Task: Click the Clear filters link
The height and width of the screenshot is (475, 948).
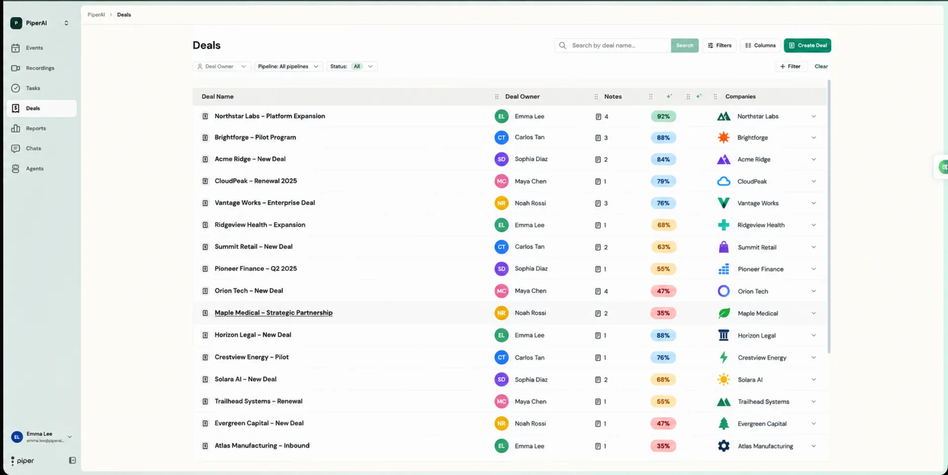Action: [821, 66]
